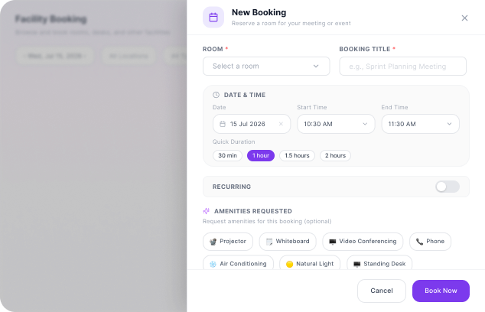Screen dimensions: 485x312
Task: Choose the 30 min quick duration
Action: click(x=227, y=155)
